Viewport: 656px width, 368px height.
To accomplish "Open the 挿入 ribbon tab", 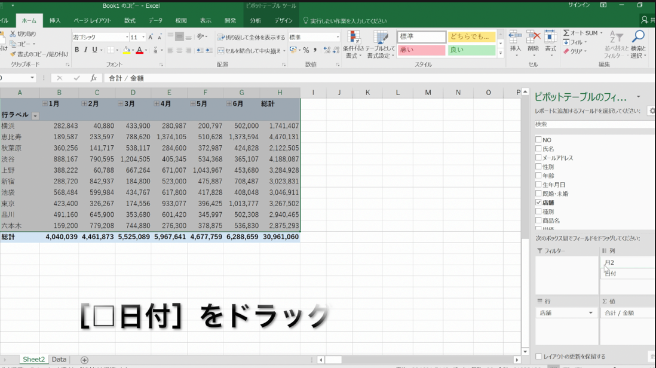I will pyautogui.click(x=55, y=20).
